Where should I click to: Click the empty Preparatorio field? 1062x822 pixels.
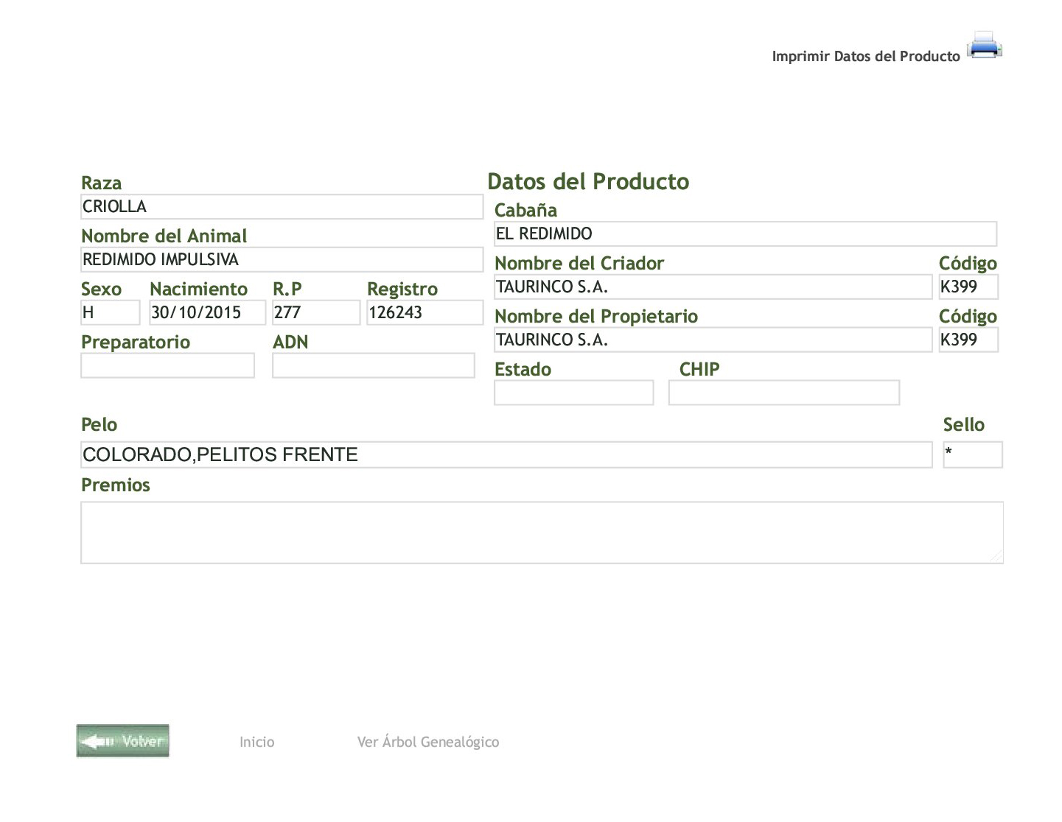[x=167, y=366]
